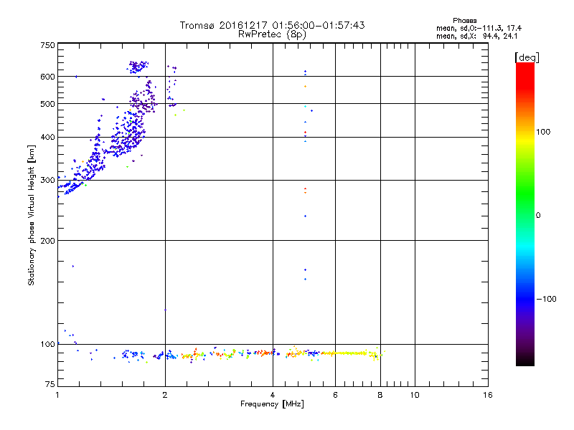Click the y-axis tick label "400"
574x430 pixels.
pos(47,137)
